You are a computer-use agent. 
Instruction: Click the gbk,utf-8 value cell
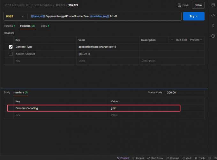point(108,54)
